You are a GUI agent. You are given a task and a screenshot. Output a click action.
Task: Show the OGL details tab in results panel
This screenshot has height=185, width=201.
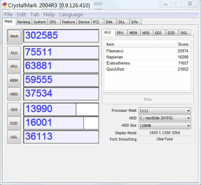pos(185,33)
